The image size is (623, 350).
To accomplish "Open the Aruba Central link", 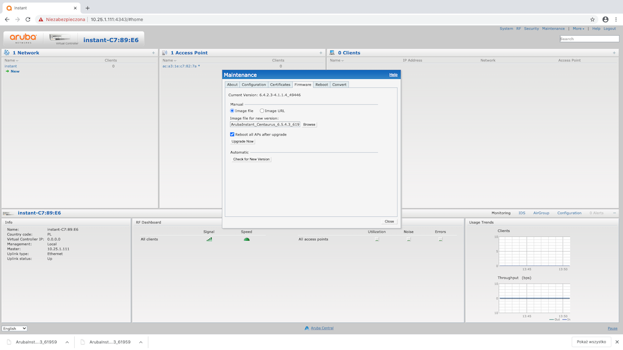I will [x=322, y=328].
